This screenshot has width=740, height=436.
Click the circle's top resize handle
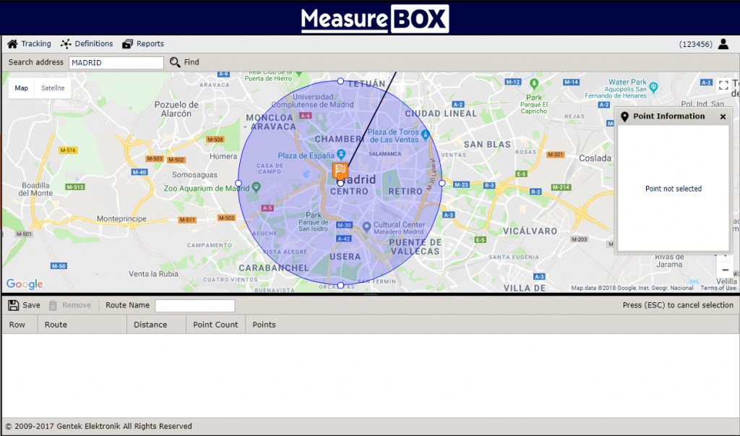[x=340, y=81]
